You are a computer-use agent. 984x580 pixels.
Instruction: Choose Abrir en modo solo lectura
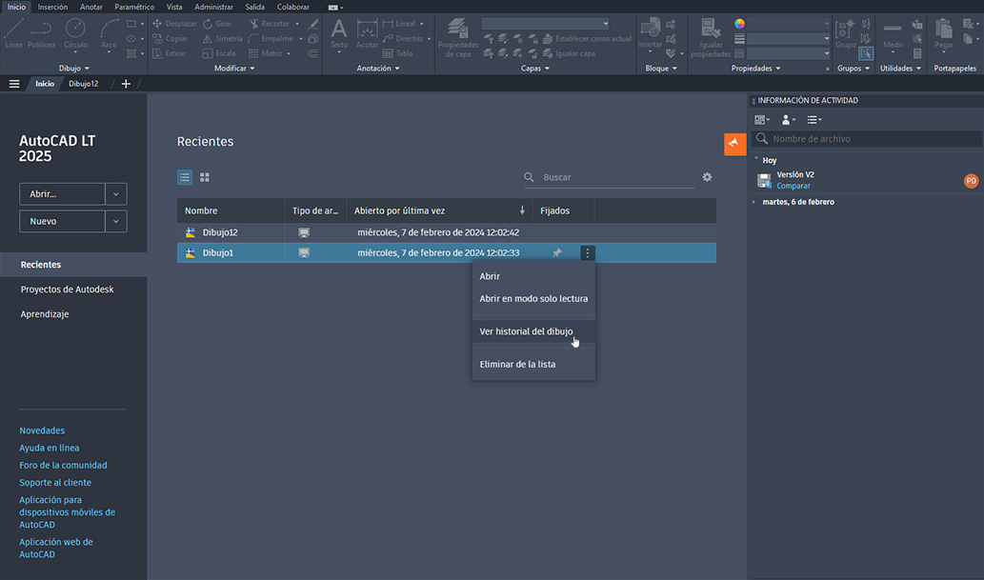click(533, 299)
